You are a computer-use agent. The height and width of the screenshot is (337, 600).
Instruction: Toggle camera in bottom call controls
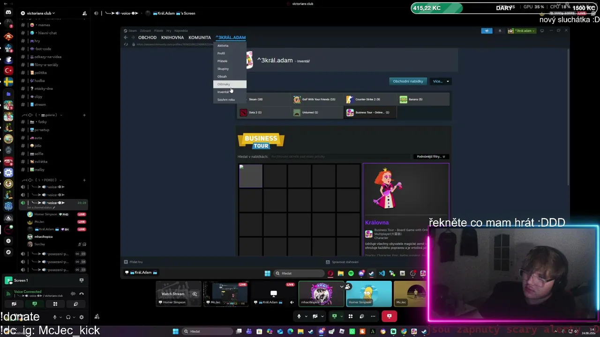point(315,316)
